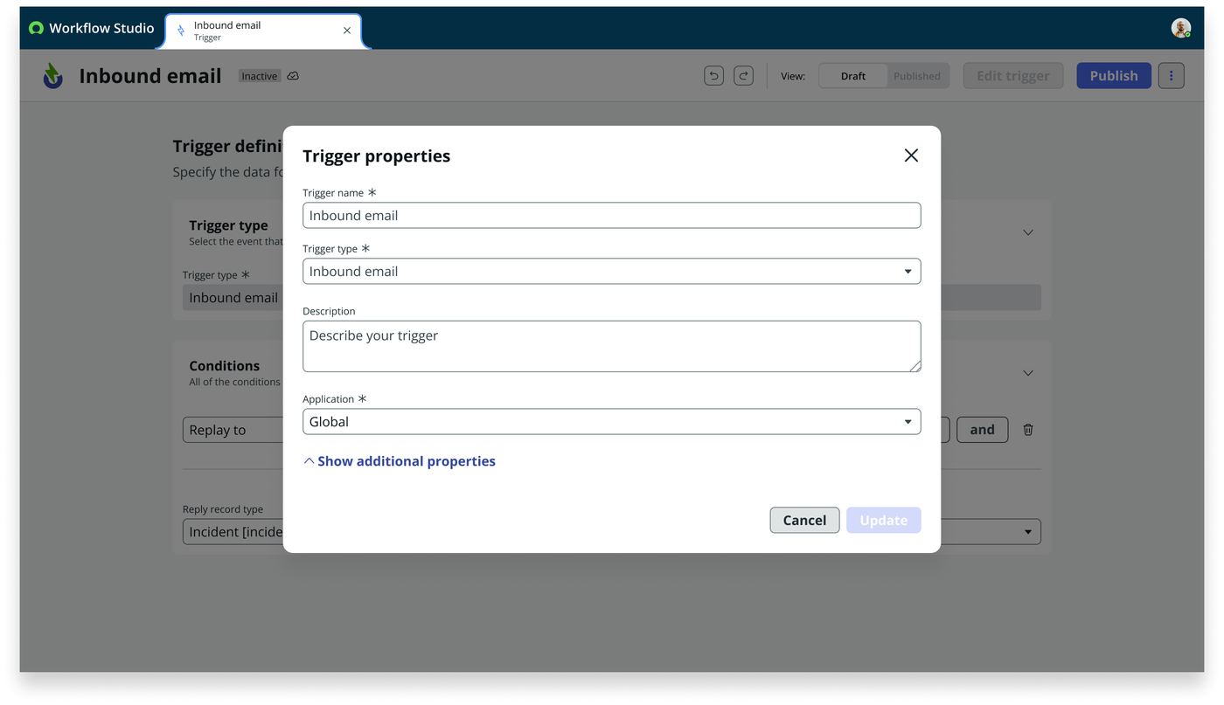Image resolution: width=1224 pixels, height=705 pixels.
Task: Click the Update button
Action: point(884,521)
